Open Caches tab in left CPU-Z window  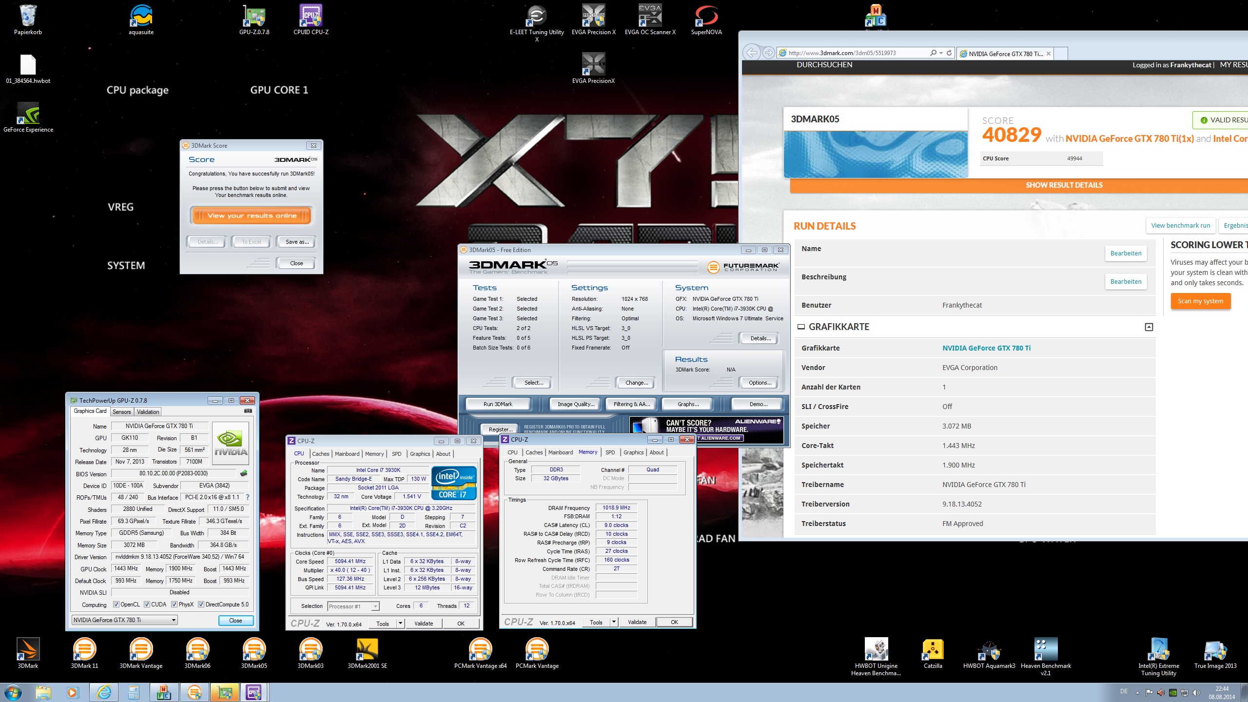click(321, 454)
